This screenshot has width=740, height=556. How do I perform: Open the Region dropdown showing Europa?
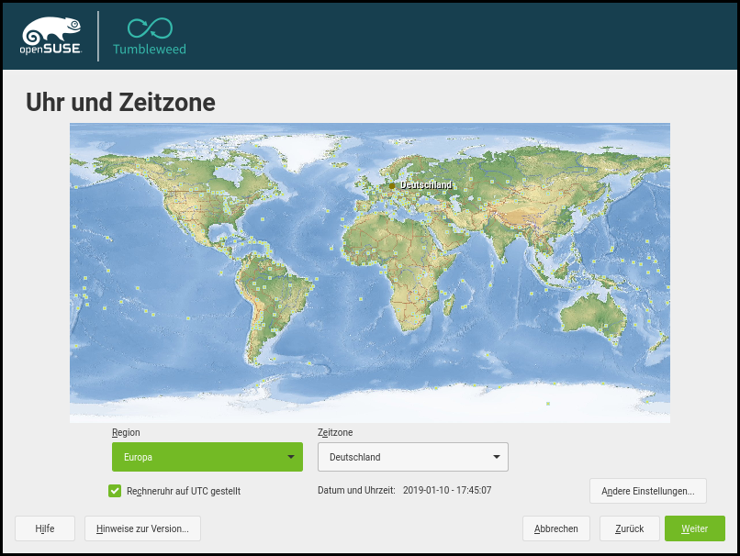pyautogui.click(x=207, y=457)
